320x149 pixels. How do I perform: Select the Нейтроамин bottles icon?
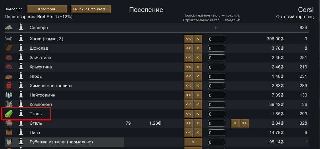[x=9, y=95]
